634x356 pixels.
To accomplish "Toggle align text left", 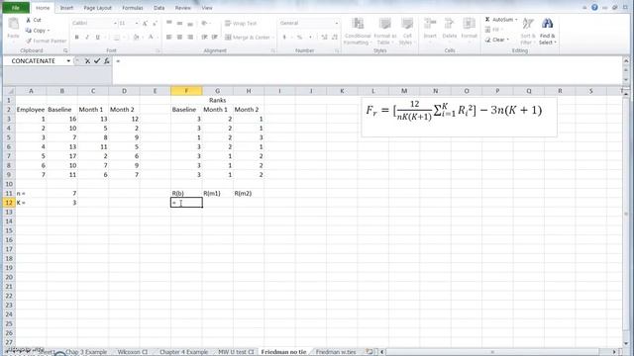I will (x=169, y=38).
